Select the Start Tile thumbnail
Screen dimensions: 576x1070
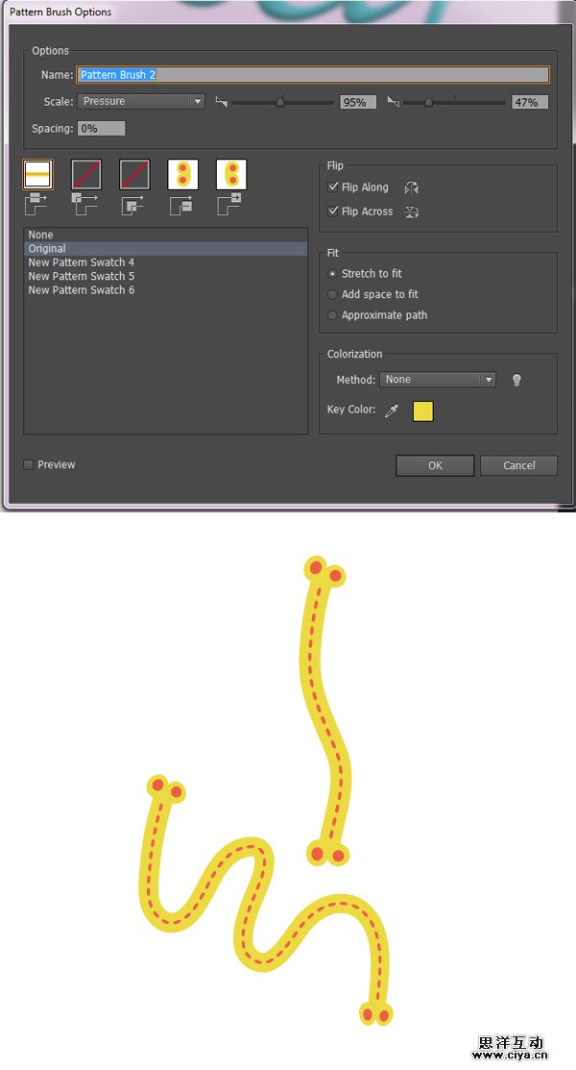(x=182, y=175)
